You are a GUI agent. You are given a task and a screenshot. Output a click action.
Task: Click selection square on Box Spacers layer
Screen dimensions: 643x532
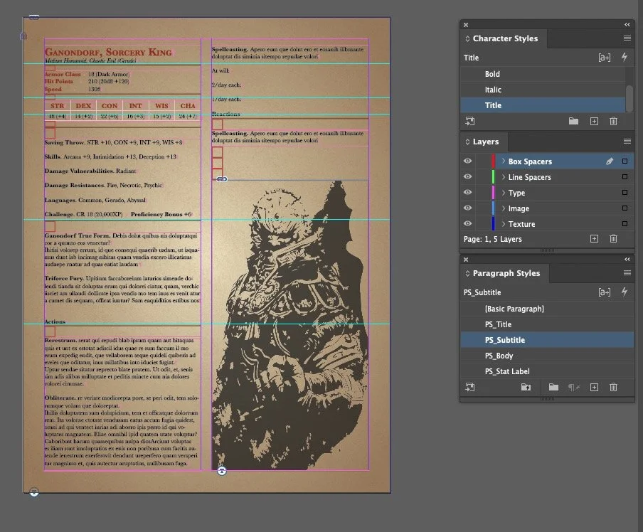pyautogui.click(x=625, y=161)
